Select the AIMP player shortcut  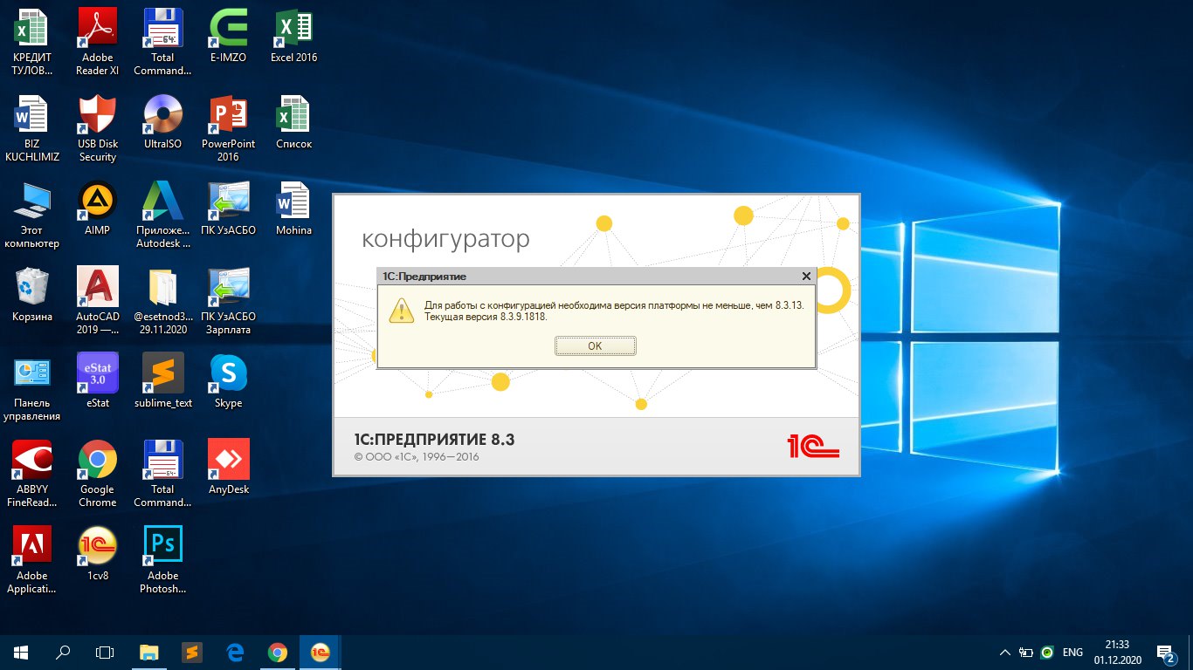point(98,209)
